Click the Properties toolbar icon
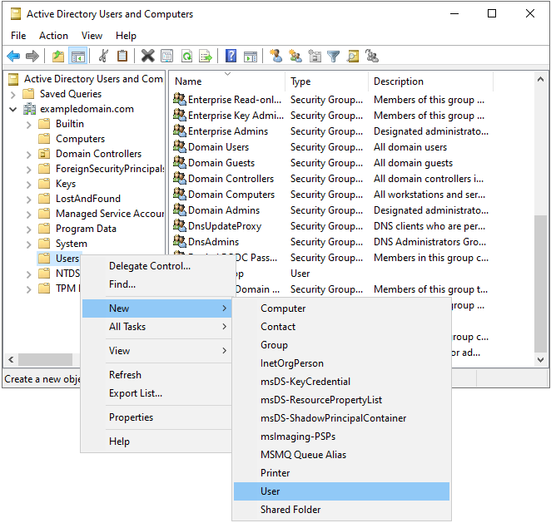The width and height of the screenshot is (551, 523). (167, 57)
